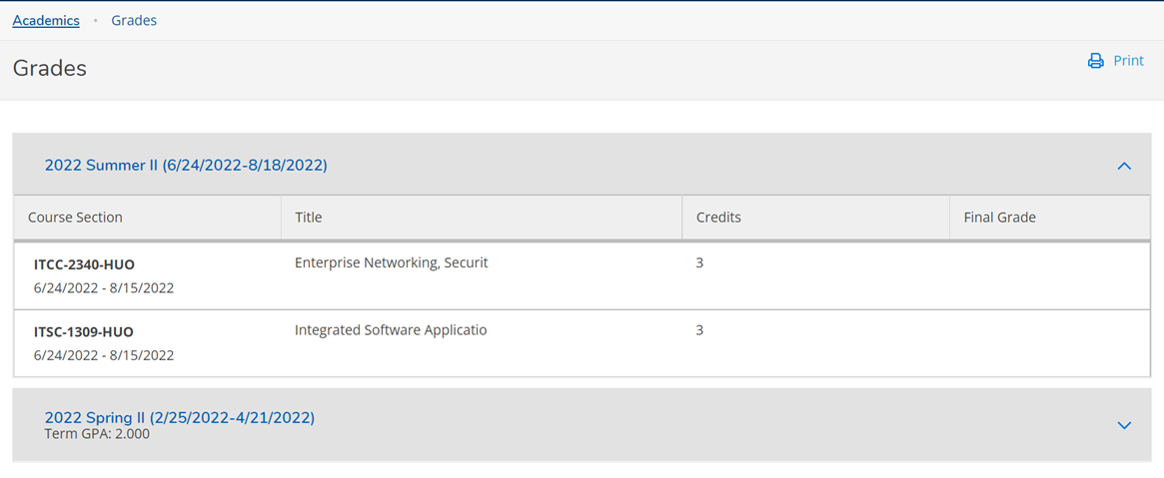Click the Title column header
This screenshot has height=478, width=1164.
pyautogui.click(x=309, y=217)
